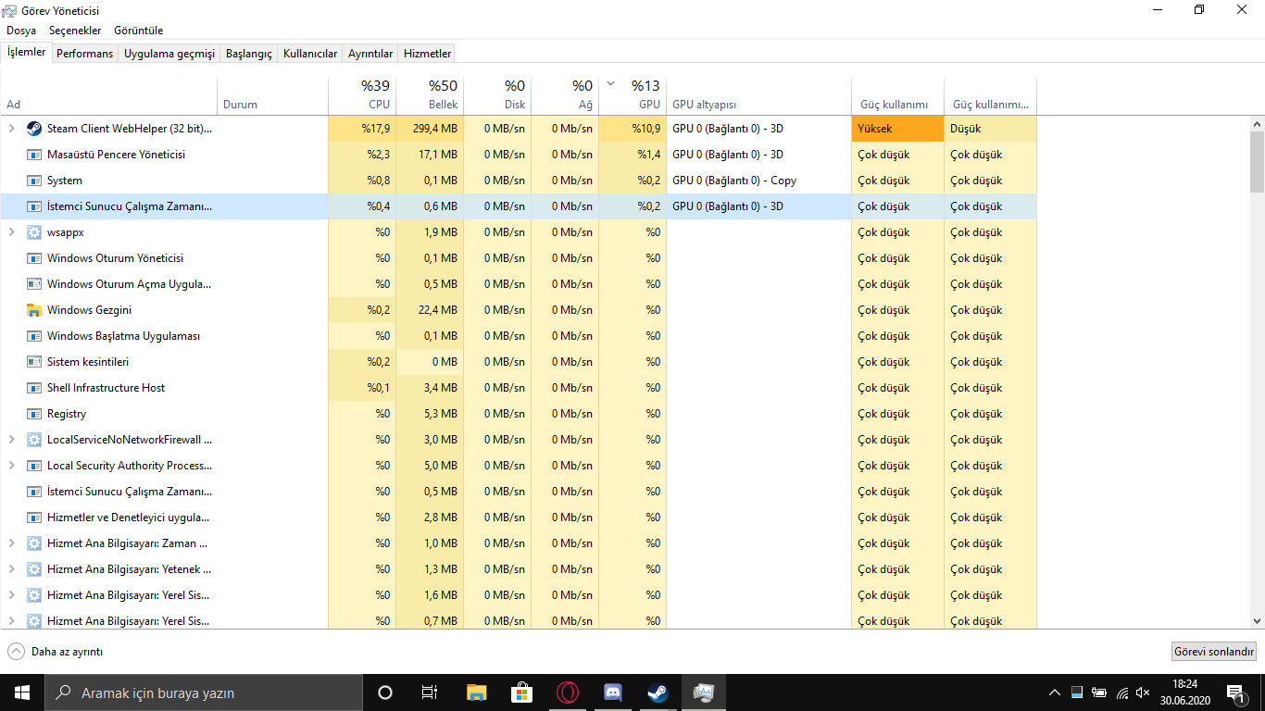Viewport: 1265px width, 711px height.
Task: Click the volume muted tray icon
Action: 1143,692
